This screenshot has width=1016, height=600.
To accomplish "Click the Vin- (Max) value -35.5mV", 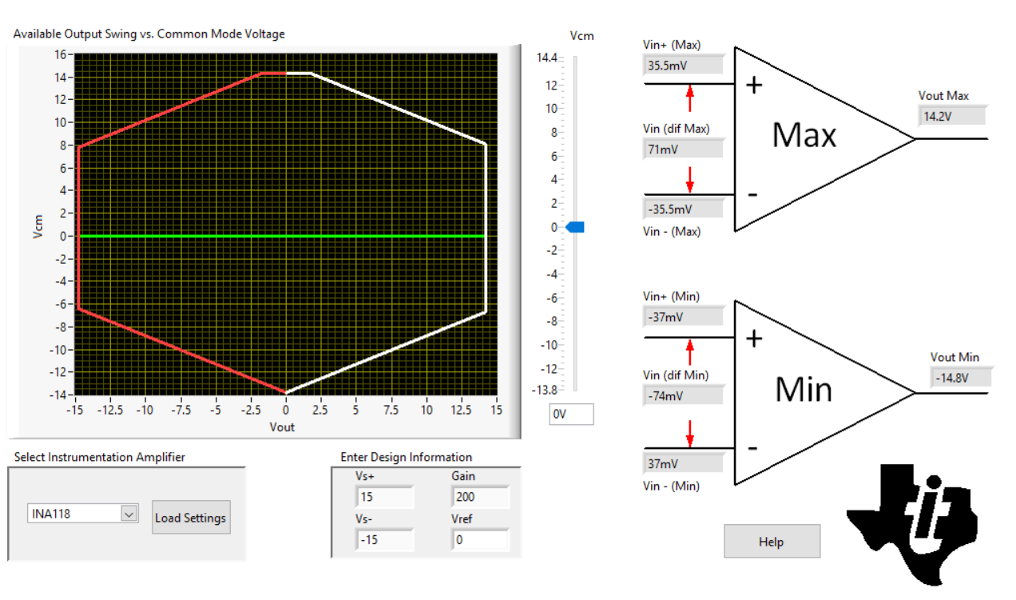I will tap(683, 209).
